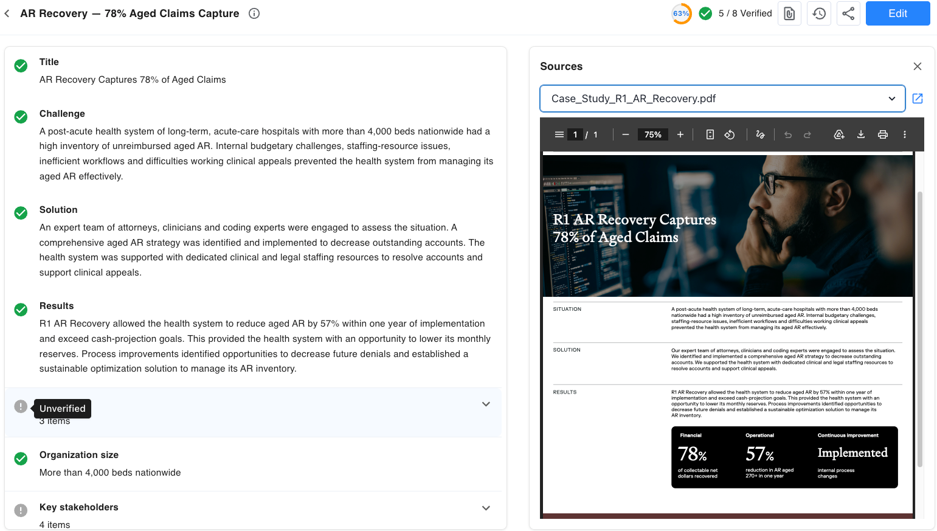Go back using the arrow beside the title
Screen dimensions: 937x531
(7, 13)
